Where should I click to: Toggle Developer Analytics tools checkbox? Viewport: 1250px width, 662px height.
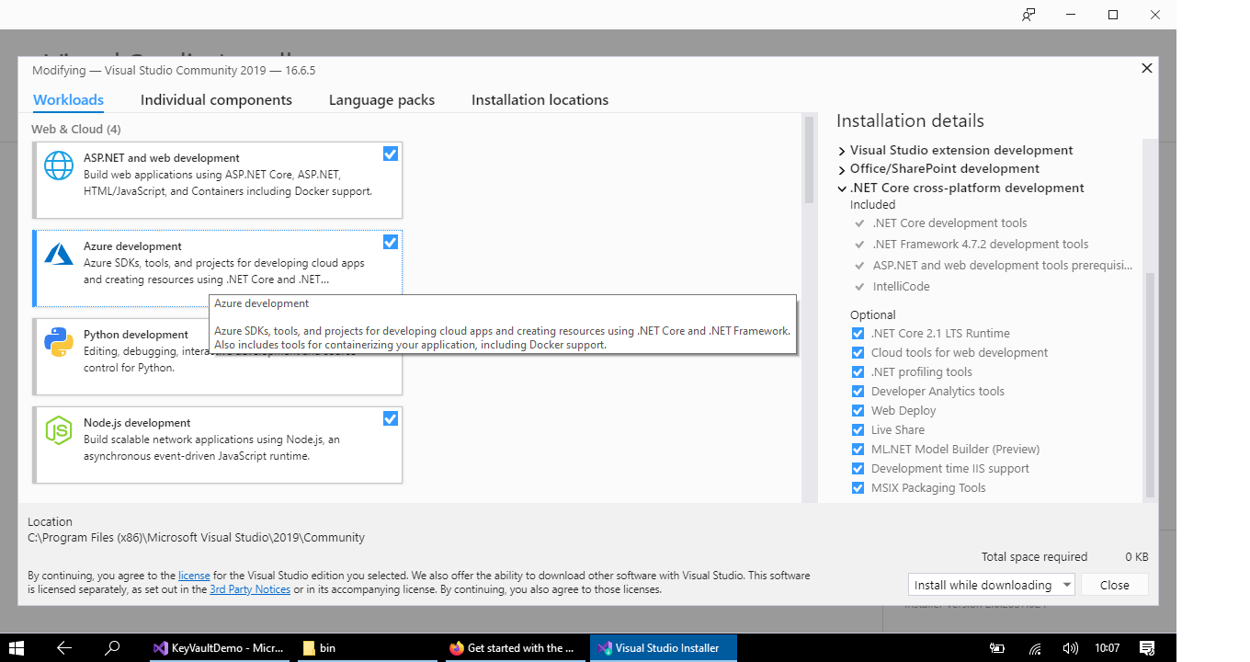point(858,391)
